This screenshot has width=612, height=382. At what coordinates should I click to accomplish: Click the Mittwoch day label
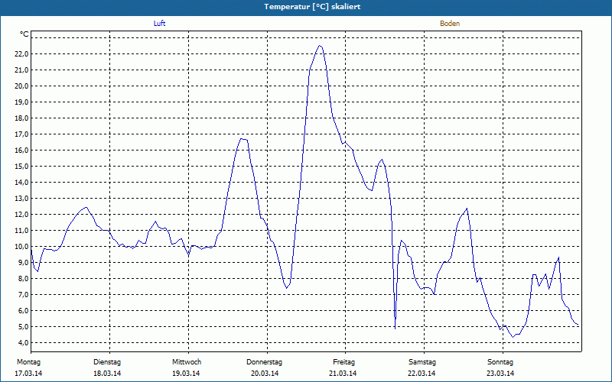coord(187,362)
